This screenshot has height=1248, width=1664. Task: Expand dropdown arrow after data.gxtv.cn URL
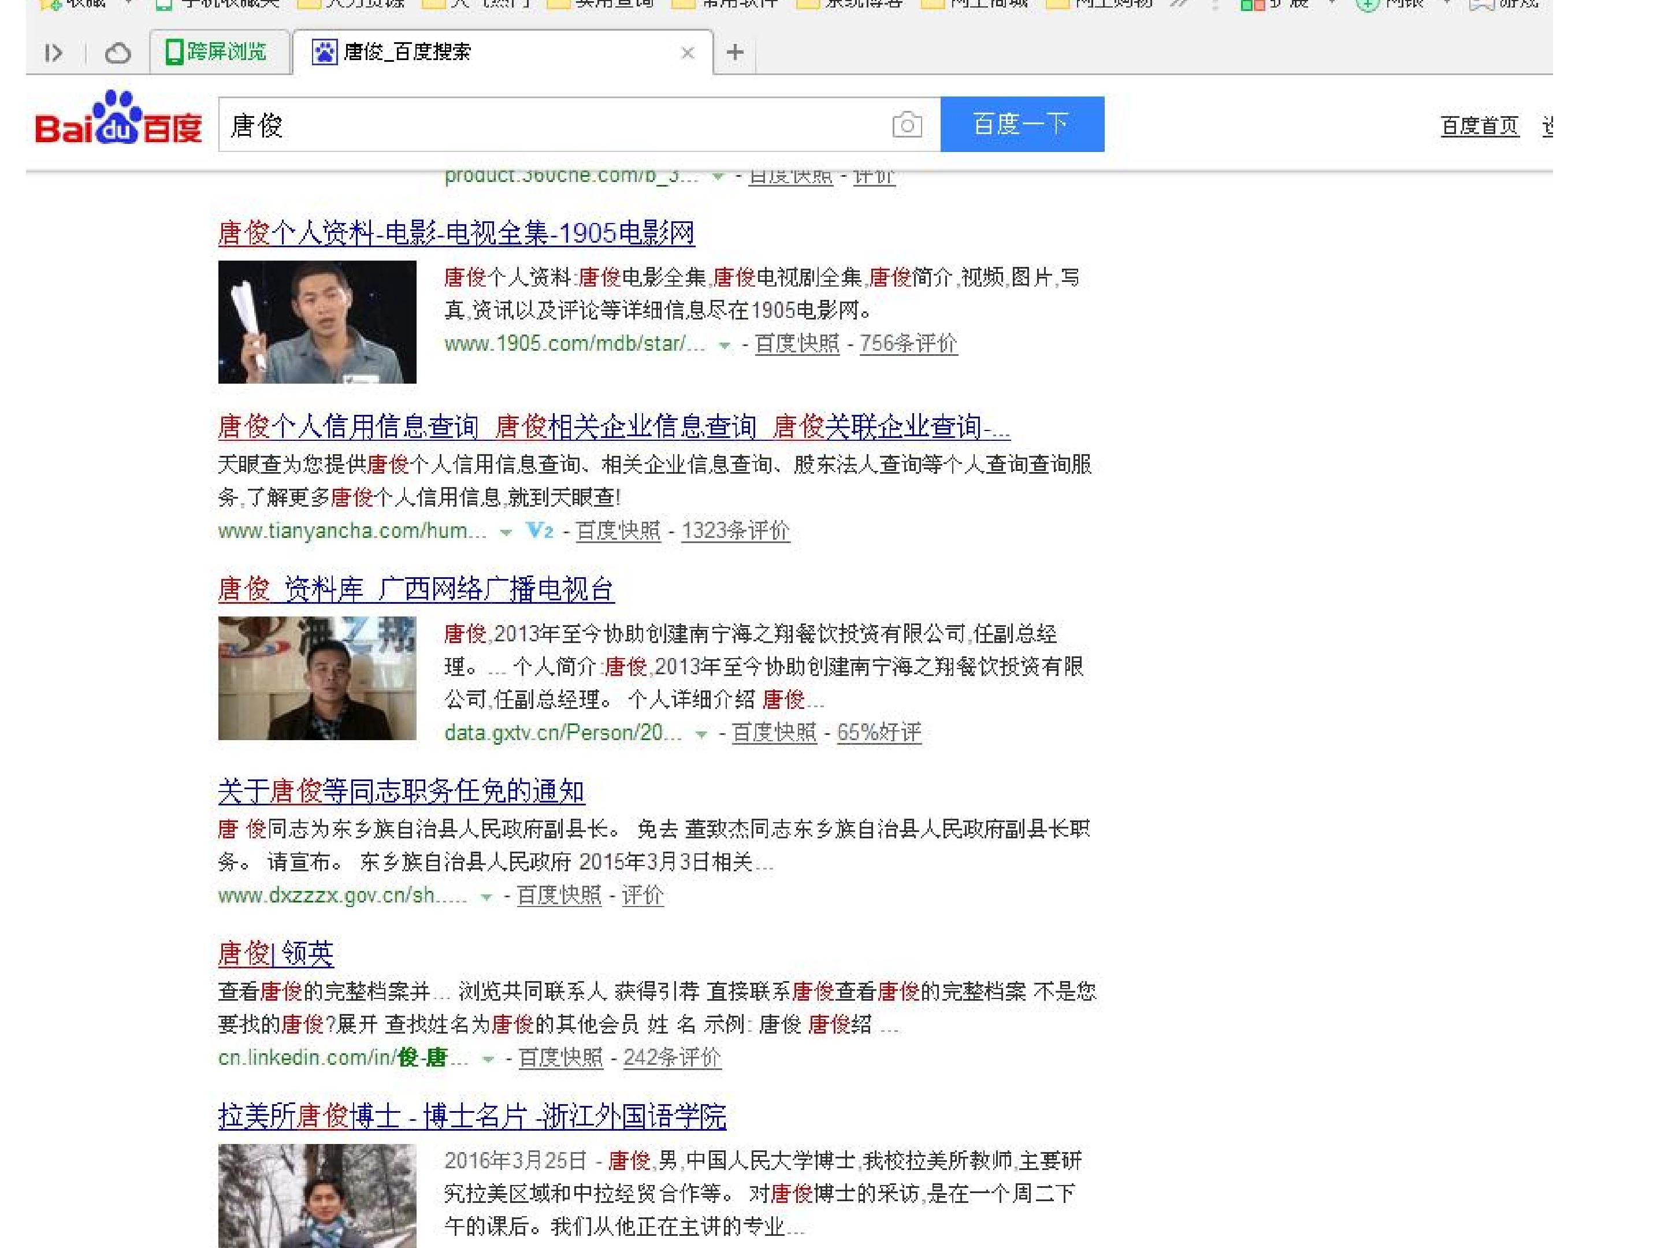pyautogui.click(x=701, y=734)
